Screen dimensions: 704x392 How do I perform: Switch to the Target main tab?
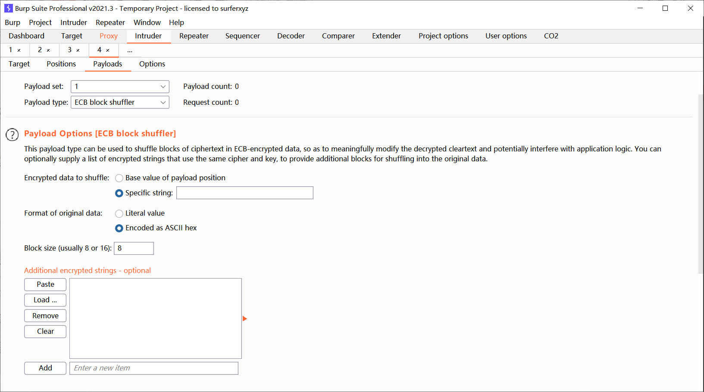tap(72, 36)
